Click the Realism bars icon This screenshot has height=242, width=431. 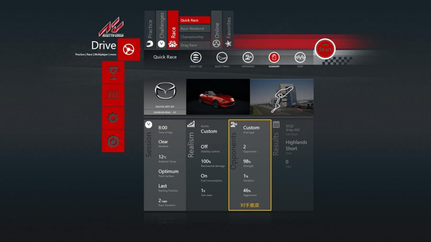[191, 124]
